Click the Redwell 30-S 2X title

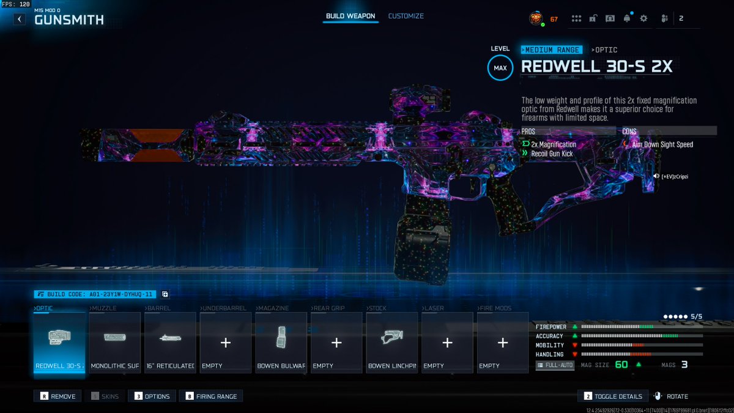(x=596, y=67)
